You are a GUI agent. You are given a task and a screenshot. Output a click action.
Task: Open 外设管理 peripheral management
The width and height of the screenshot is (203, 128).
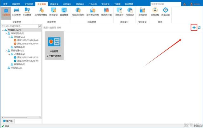point(27,12)
